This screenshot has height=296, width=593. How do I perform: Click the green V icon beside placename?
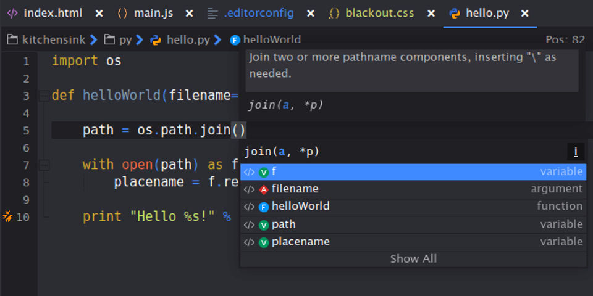coord(264,242)
